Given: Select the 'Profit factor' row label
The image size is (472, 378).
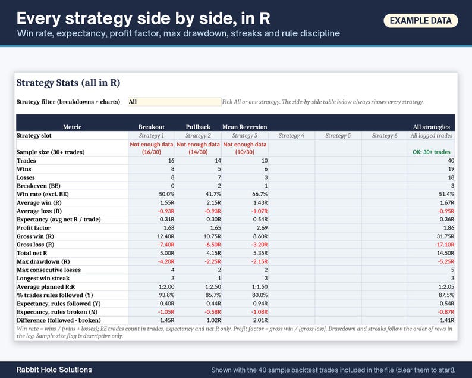Looking at the screenshot, I should [34, 228].
